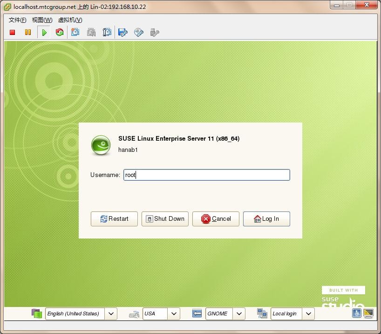The height and width of the screenshot is (334, 381).
Task: Expand the Local login dropdown arrow
Action: (x=309, y=314)
